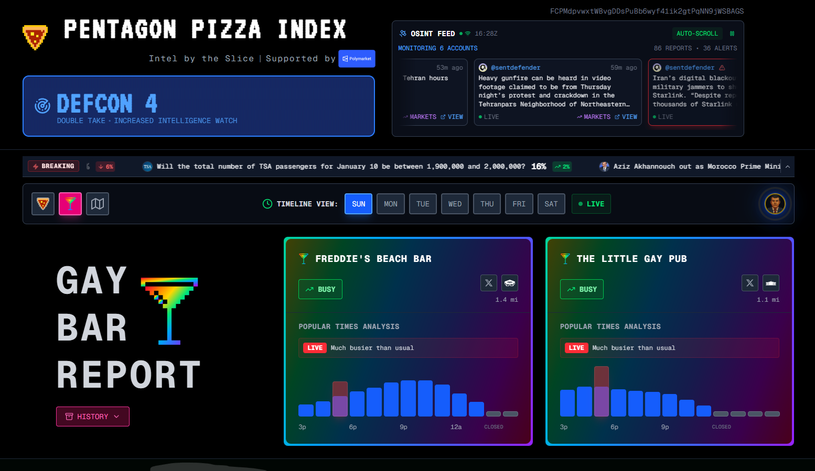Select FRI in the timeline view
The image size is (815, 471).
pos(519,204)
